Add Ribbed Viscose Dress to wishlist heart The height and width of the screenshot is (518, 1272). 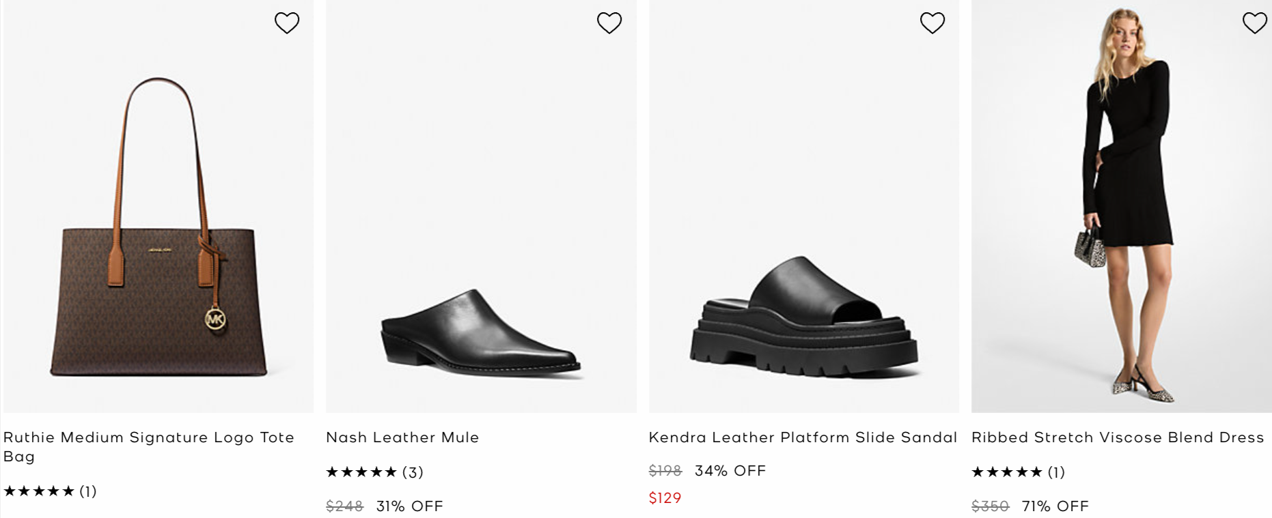[1255, 23]
